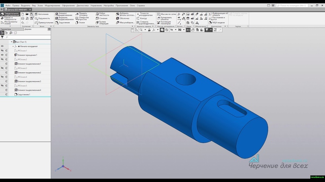
Task: Expand the Начало координат tree node
Action: click(13, 47)
